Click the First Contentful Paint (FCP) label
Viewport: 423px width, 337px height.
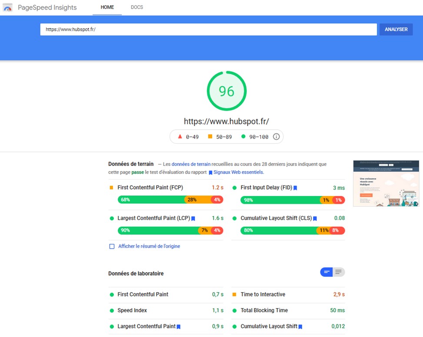[x=150, y=188]
